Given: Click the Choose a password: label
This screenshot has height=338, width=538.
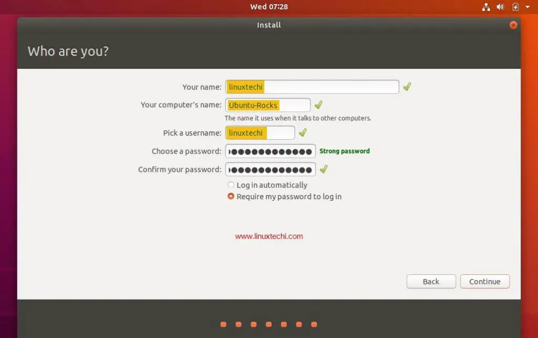Looking at the screenshot, I should pos(187,151).
